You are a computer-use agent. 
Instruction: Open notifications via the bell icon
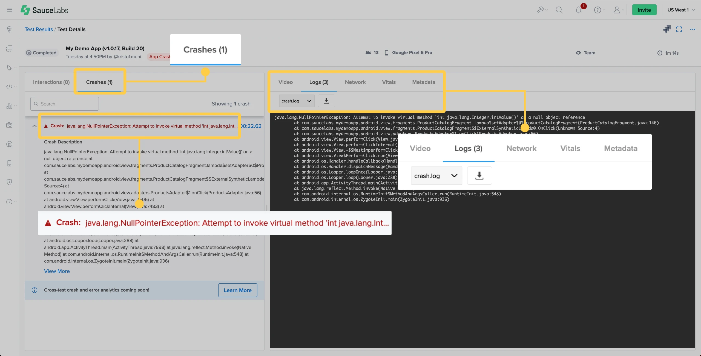[578, 10]
